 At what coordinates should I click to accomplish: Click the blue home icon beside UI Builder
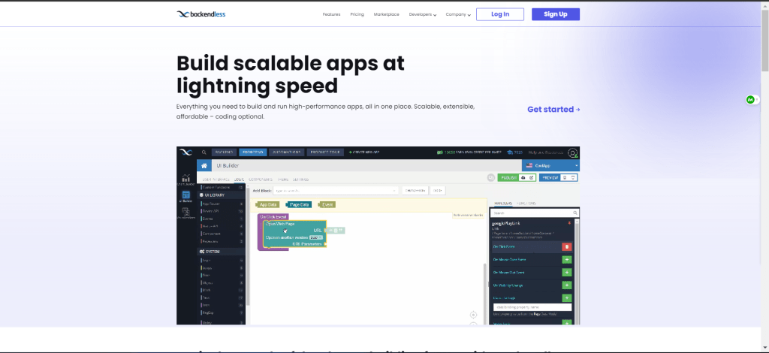(x=204, y=166)
